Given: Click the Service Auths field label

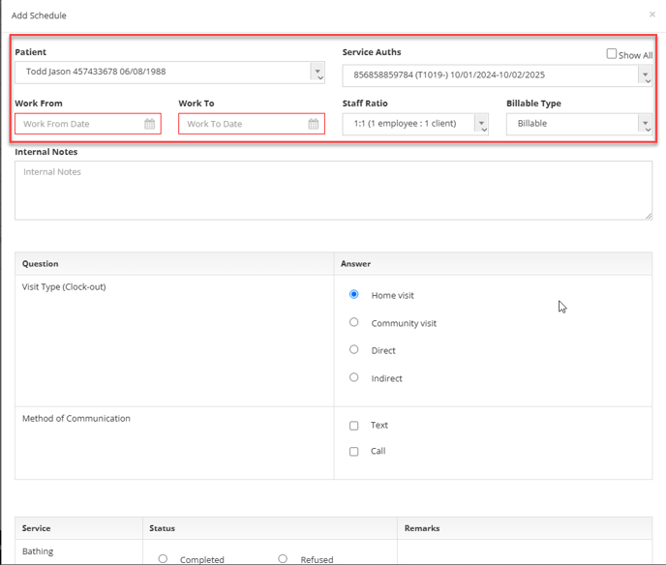Looking at the screenshot, I should [372, 52].
